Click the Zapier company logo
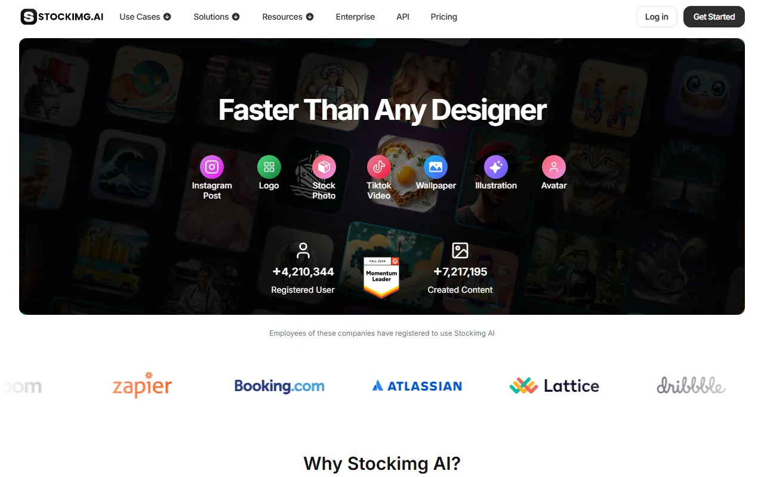This screenshot has height=477, width=764. point(142,385)
